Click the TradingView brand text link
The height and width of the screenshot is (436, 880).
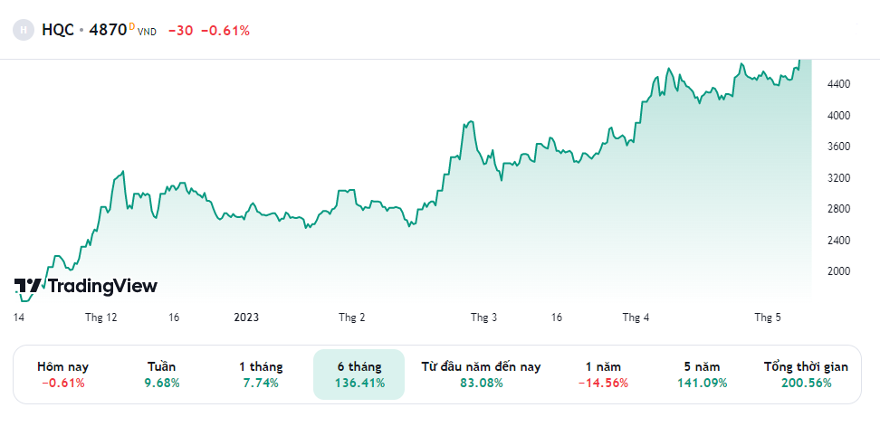102,286
